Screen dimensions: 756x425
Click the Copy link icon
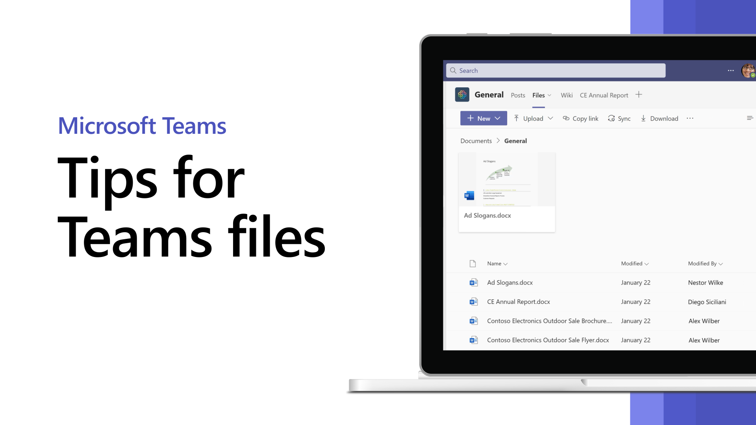point(566,118)
